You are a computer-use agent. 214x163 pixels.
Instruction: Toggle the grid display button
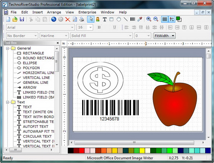pos(165,19)
